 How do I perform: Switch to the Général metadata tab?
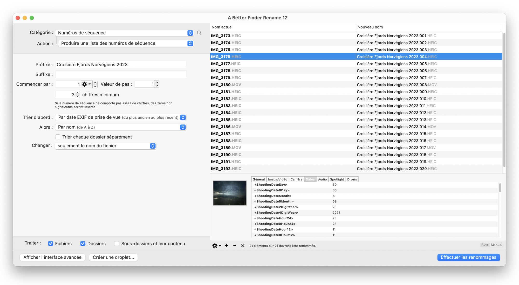pos(259,179)
